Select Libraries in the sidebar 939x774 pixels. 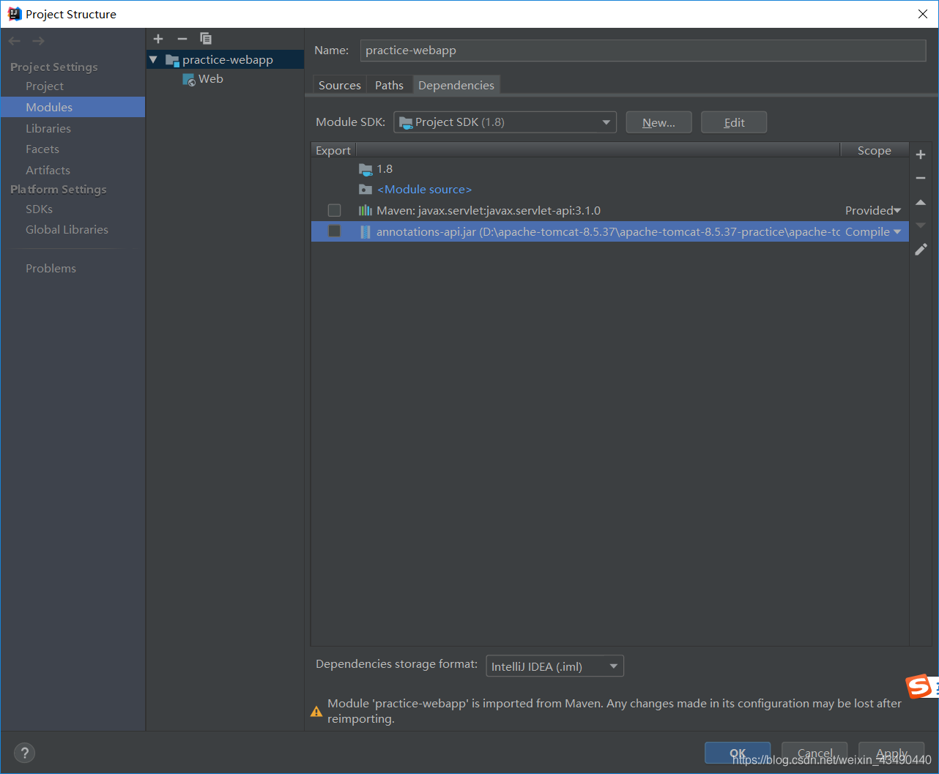point(48,129)
